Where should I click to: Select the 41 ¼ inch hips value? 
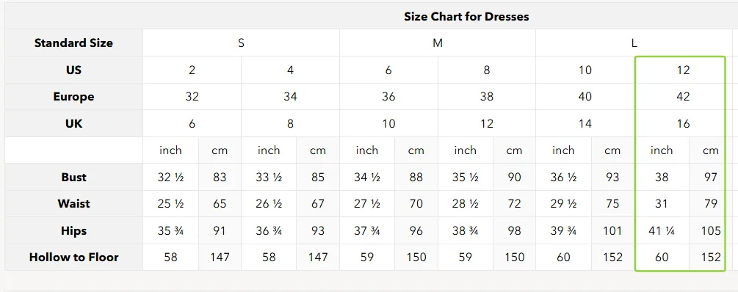coord(662,231)
